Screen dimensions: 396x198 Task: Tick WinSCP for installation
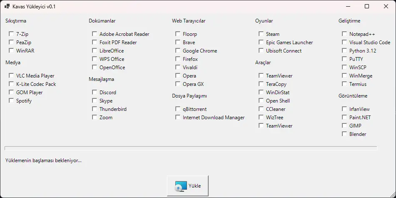tap(344, 67)
